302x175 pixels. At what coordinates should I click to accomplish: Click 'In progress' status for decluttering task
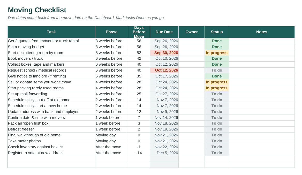217,53
